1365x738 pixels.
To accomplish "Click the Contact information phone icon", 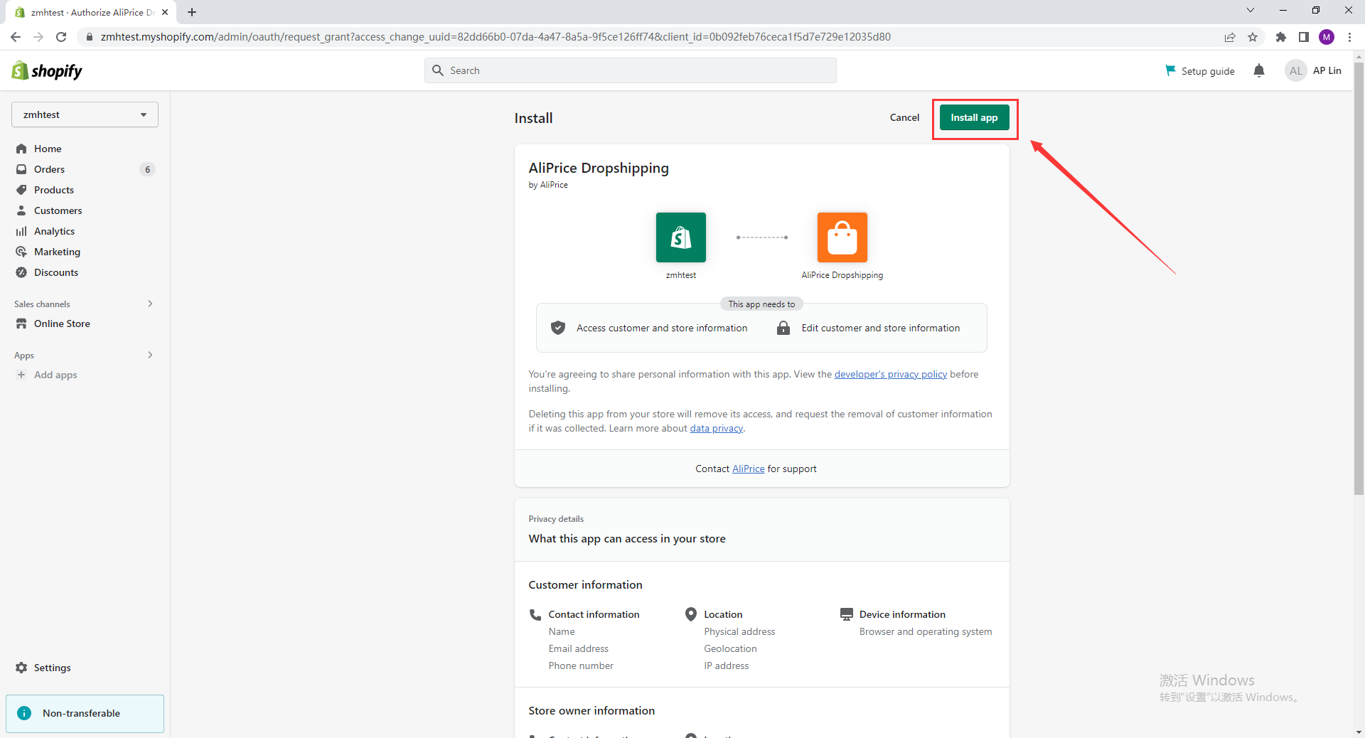I will [535, 614].
